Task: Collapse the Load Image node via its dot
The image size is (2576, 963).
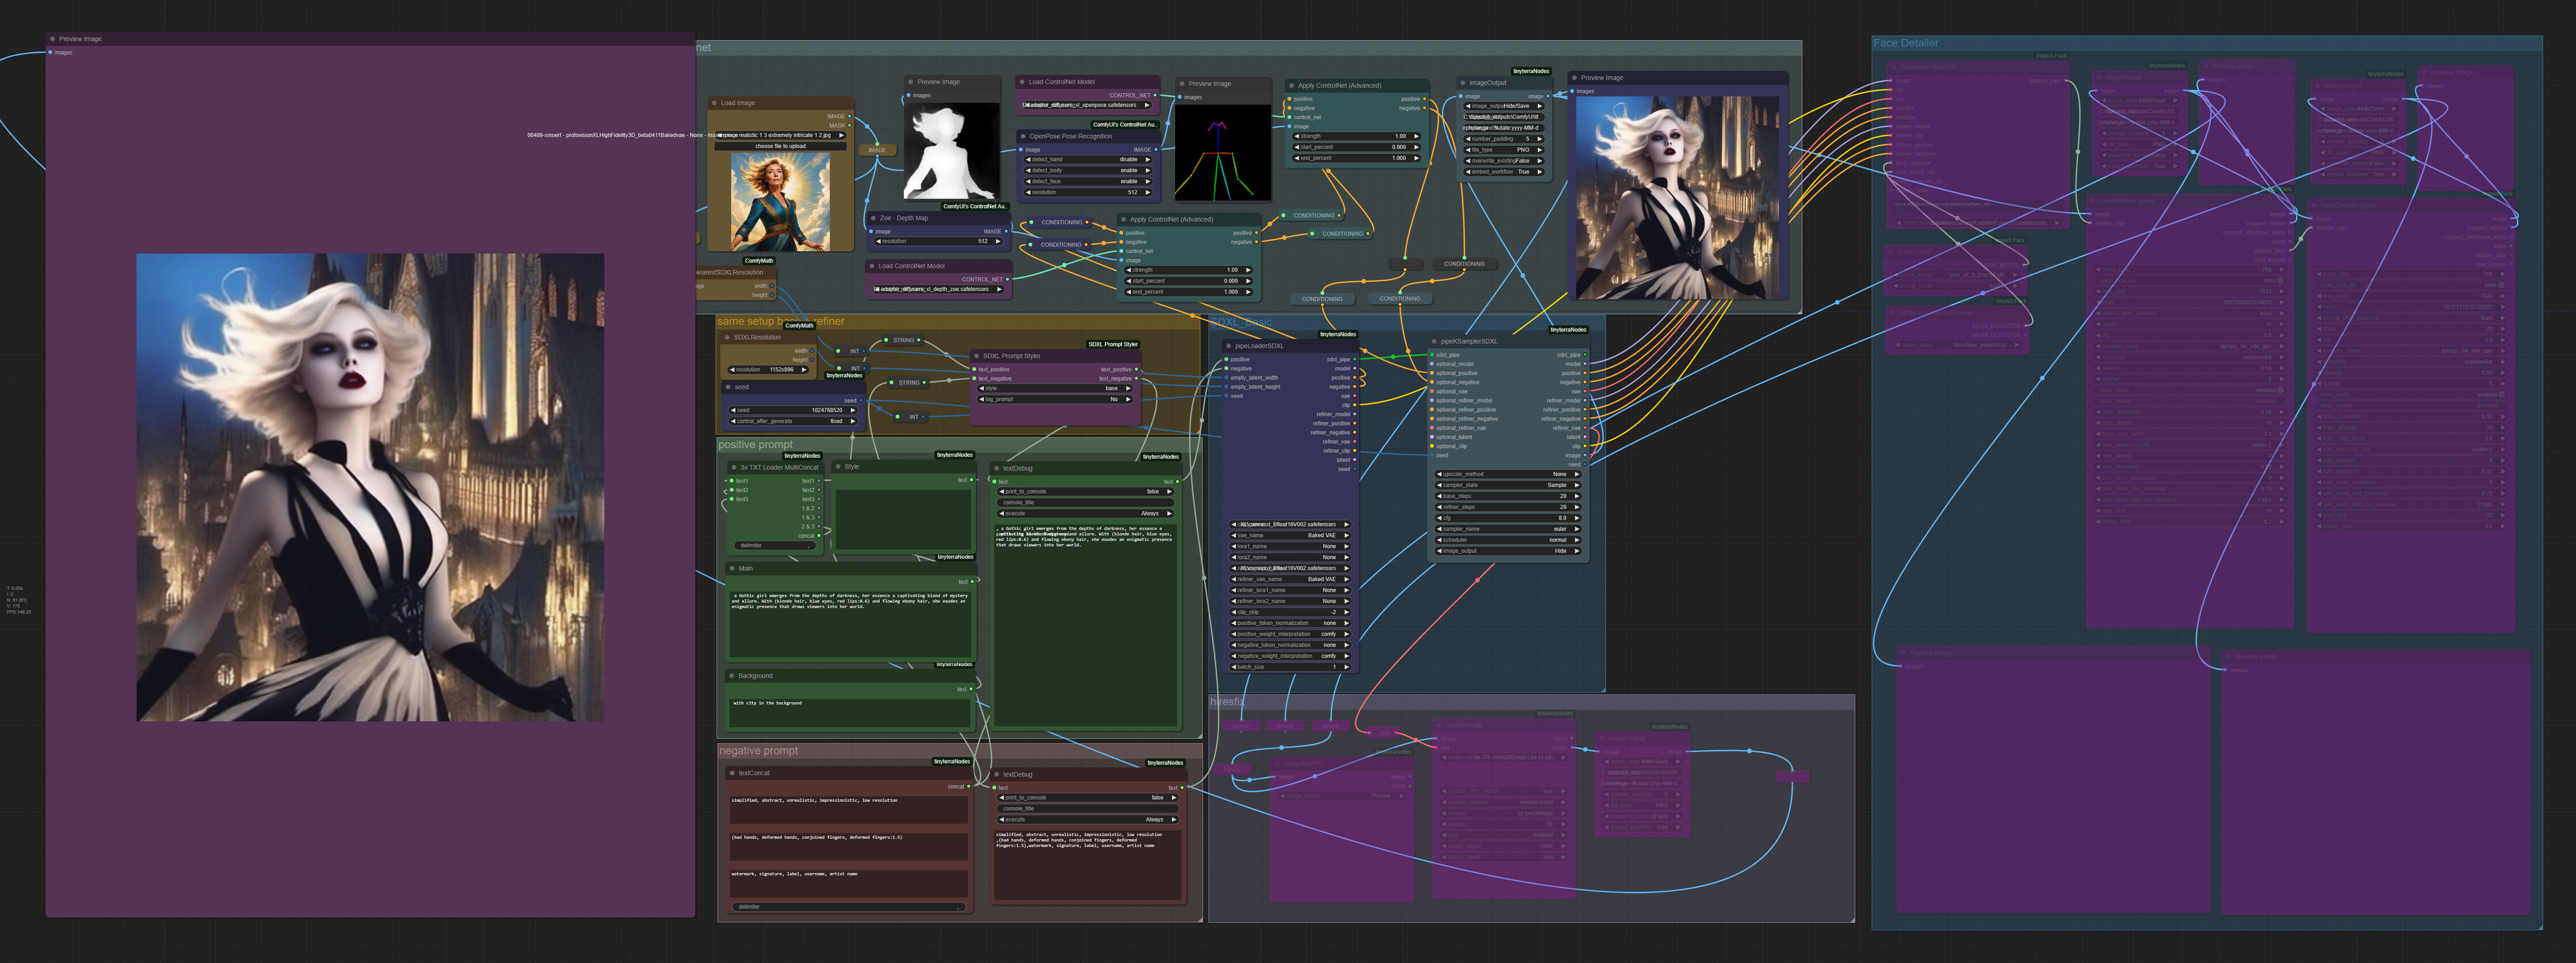Action: 714,103
